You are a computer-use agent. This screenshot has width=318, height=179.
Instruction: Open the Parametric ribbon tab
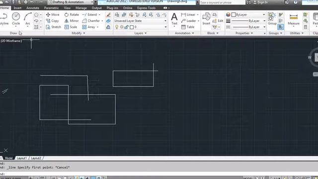point(51,8)
